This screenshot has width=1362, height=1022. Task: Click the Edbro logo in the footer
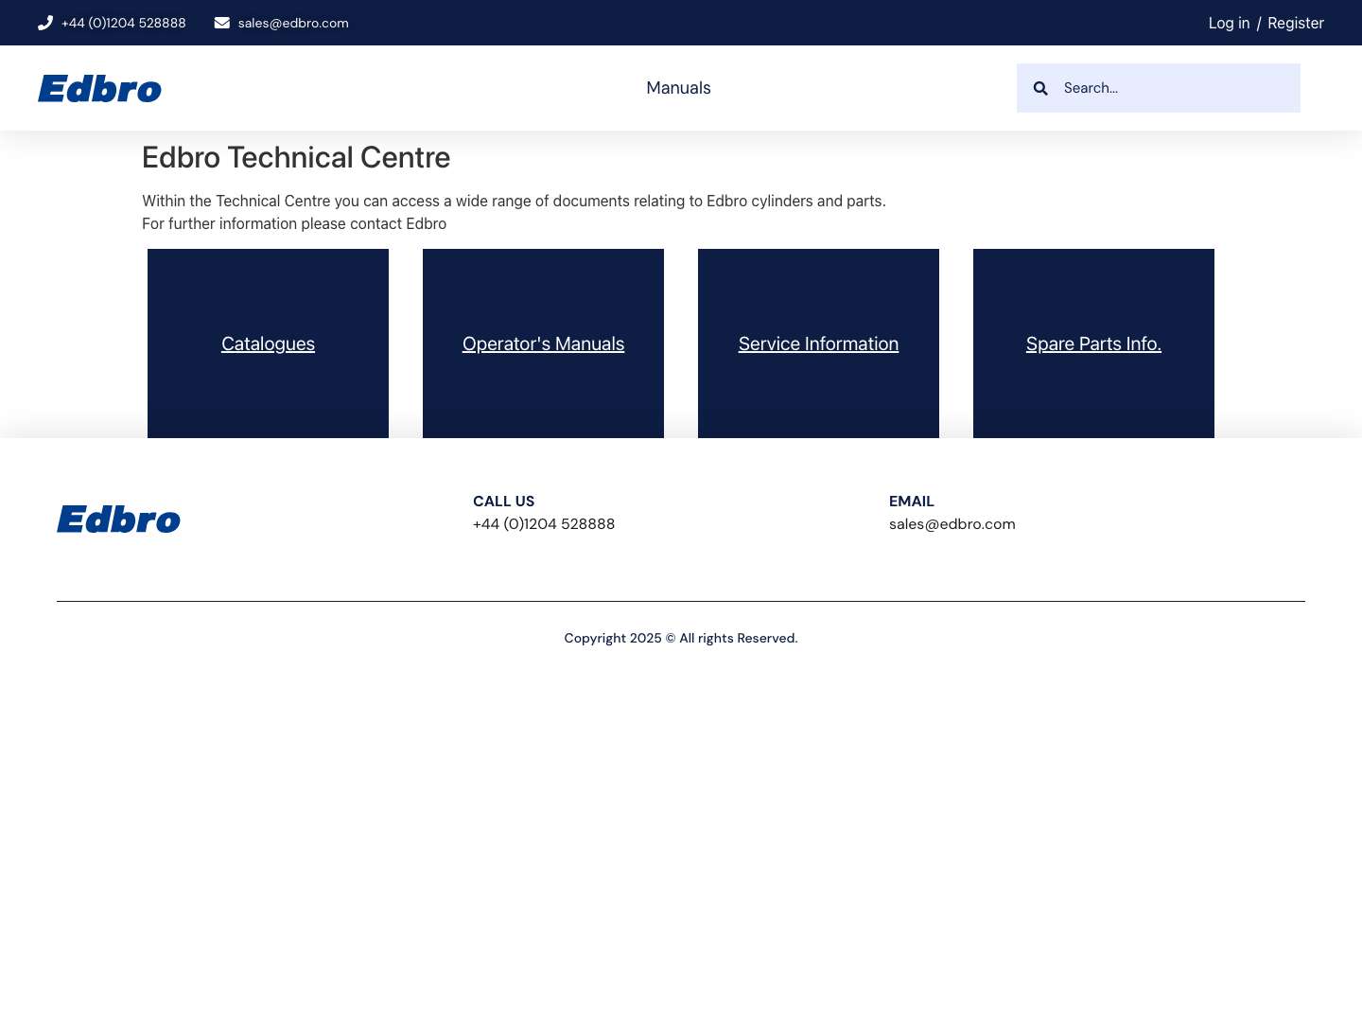coord(118,519)
